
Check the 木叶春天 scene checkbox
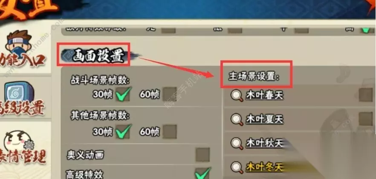(366, 95)
